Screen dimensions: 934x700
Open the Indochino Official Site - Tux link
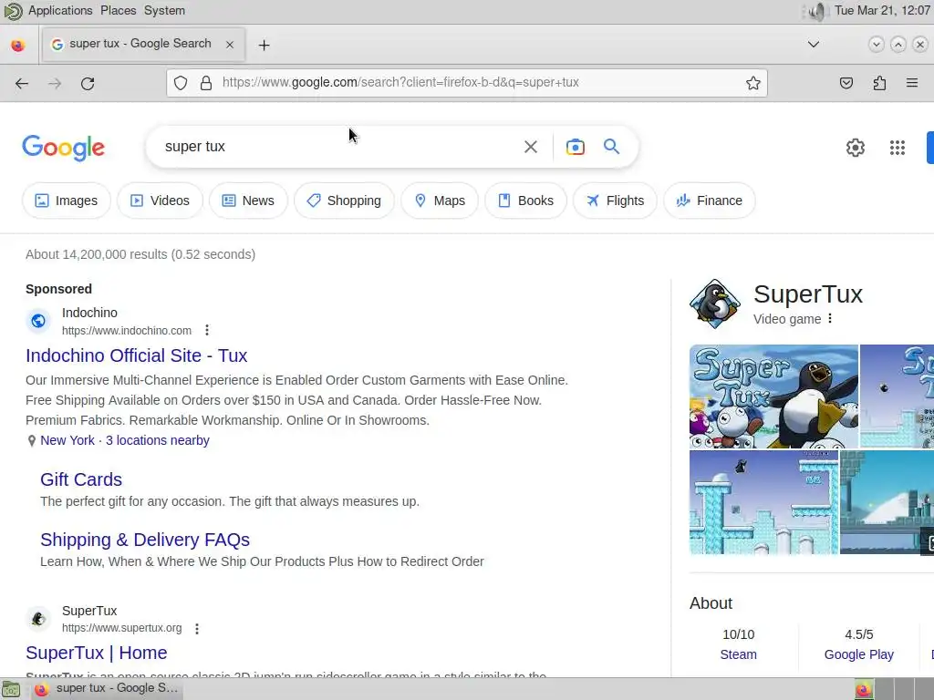point(137,355)
